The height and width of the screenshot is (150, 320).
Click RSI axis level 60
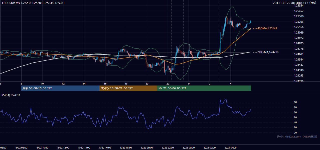coord(295,112)
